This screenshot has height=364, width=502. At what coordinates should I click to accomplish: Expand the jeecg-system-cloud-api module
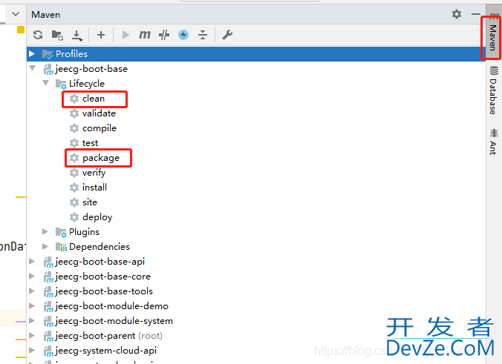32,350
